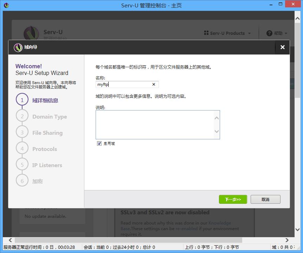Click the upload/download bytes status entry
This screenshot has width=303, height=253.
coord(212,247)
